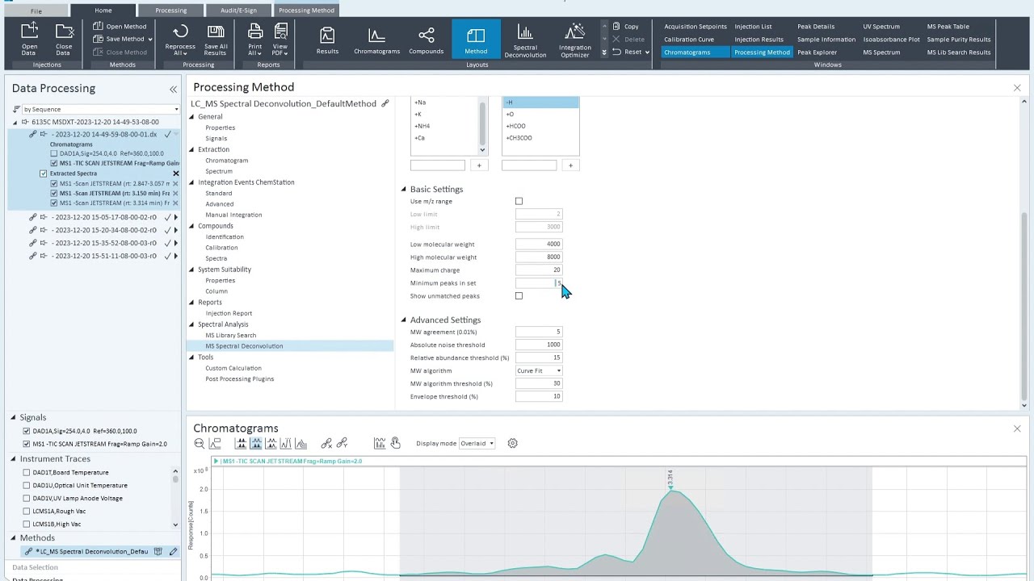Open the Integration Optimizer layout
1034x581 pixels.
tap(574, 40)
